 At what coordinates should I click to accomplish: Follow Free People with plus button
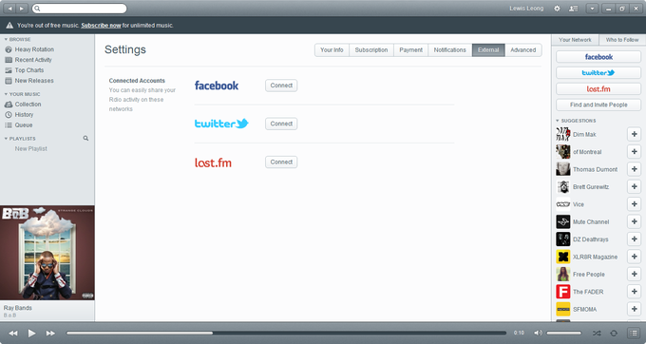point(634,274)
